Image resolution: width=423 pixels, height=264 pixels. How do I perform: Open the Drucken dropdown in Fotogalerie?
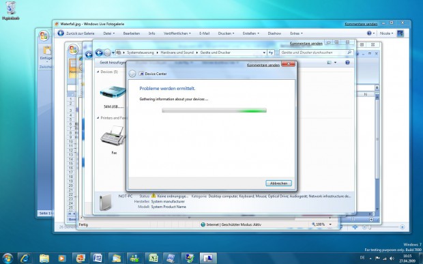point(226,33)
